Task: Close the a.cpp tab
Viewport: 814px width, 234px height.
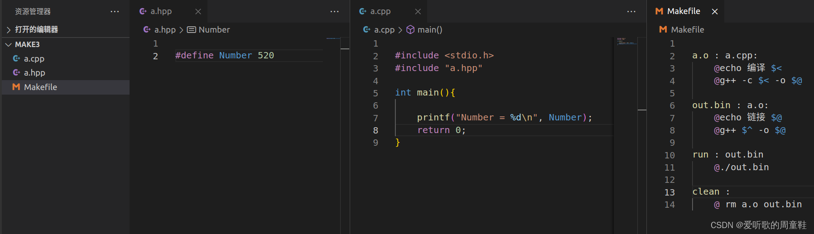Action: (x=418, y=11)
